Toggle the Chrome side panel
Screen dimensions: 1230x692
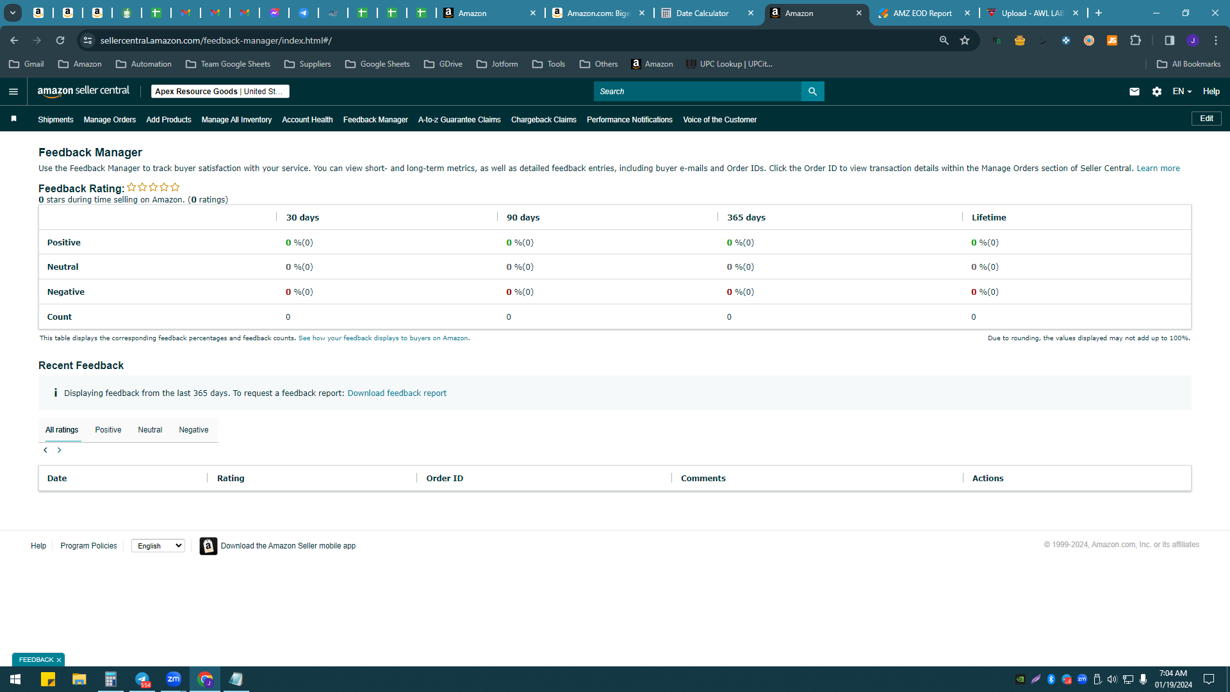click(x=1169, y=40)
